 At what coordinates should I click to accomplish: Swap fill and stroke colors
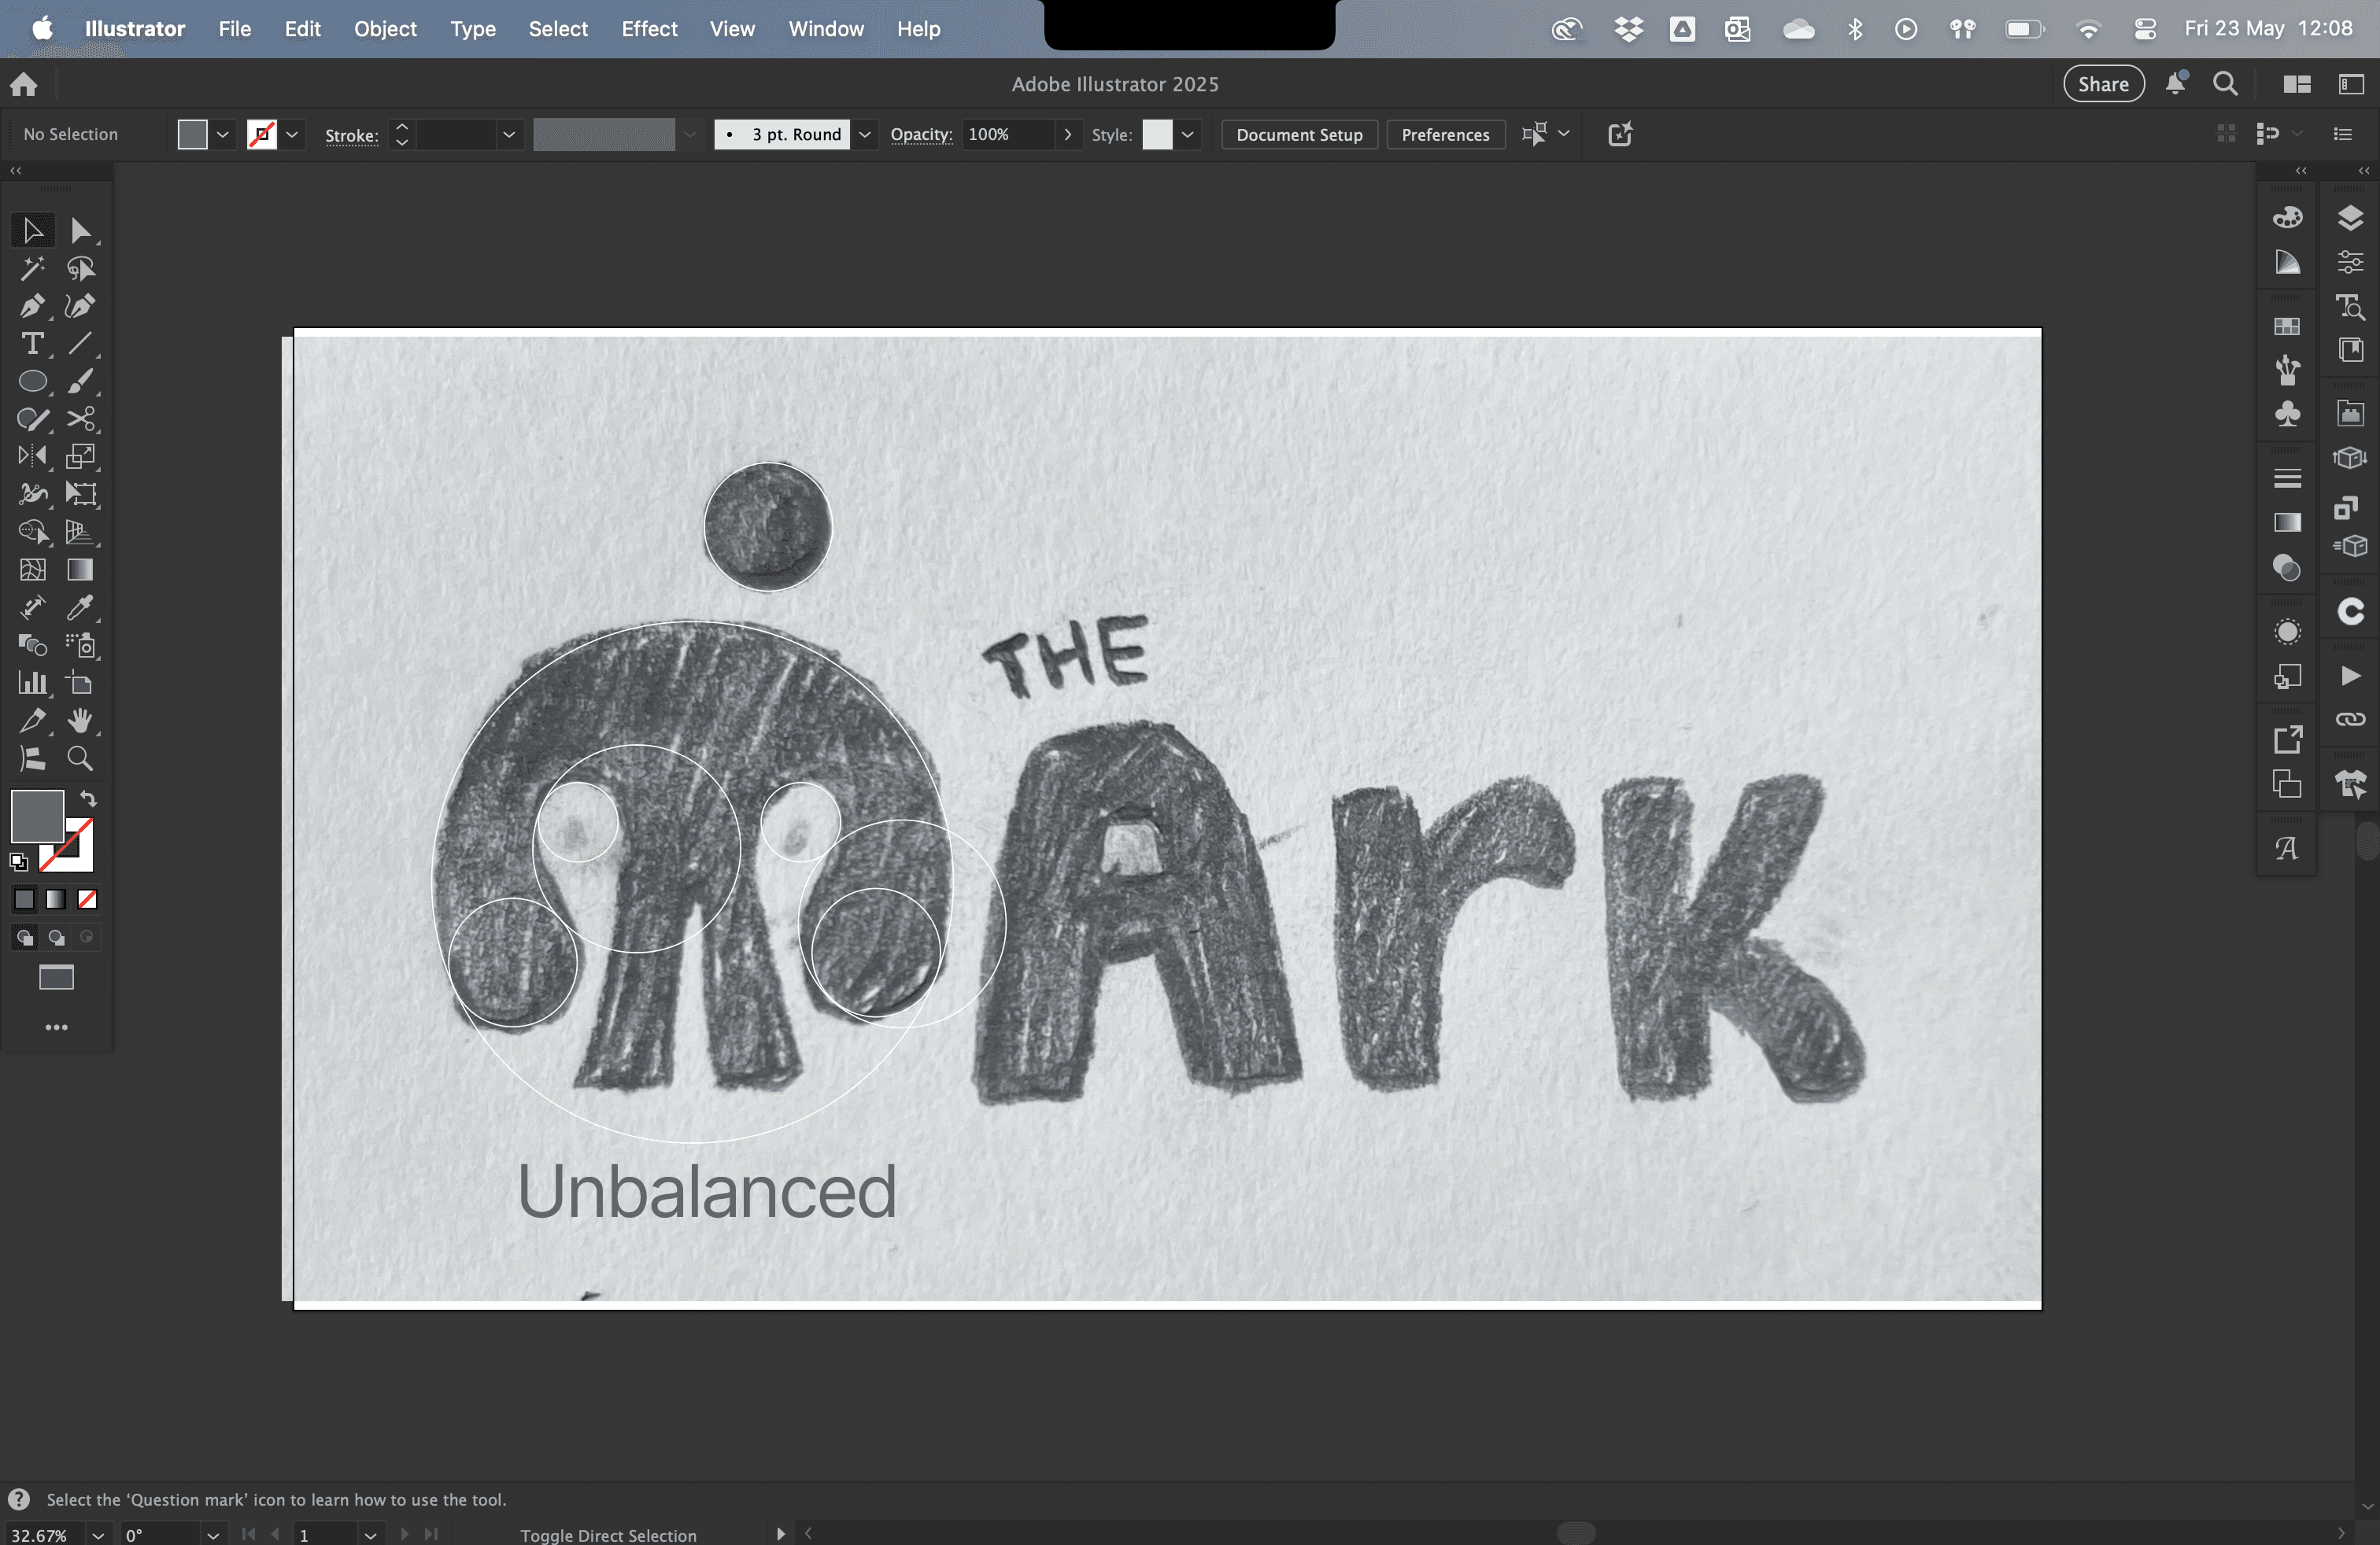(88, 798)
